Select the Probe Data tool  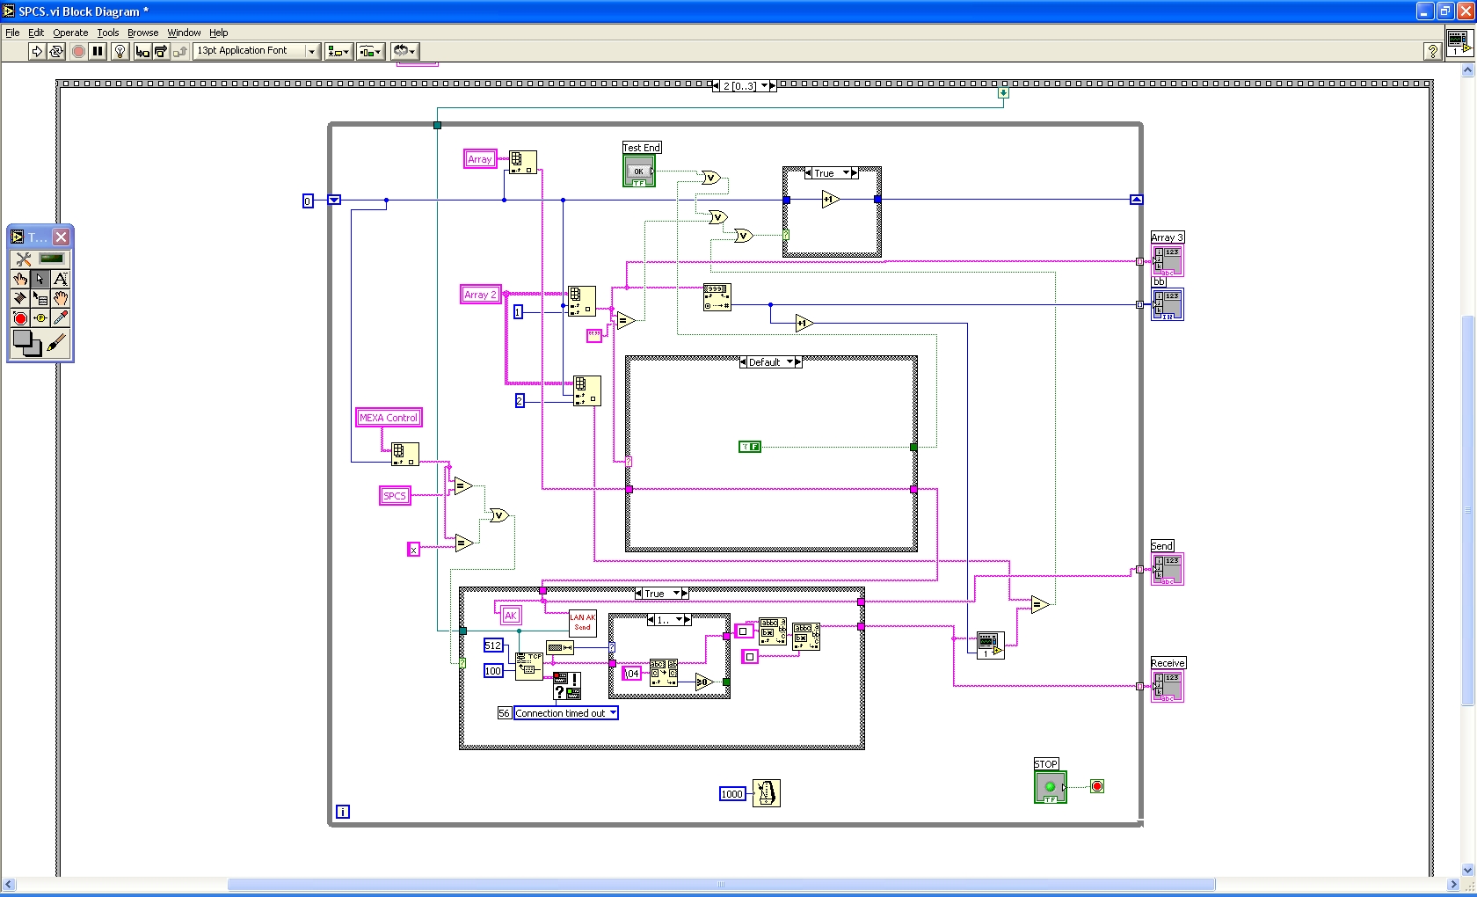(40, 317)
